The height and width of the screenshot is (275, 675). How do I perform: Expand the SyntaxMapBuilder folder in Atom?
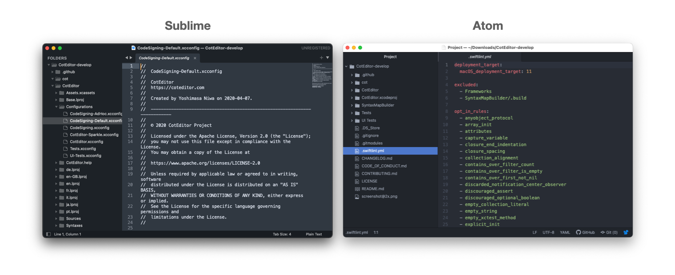(x=351, y=105)
